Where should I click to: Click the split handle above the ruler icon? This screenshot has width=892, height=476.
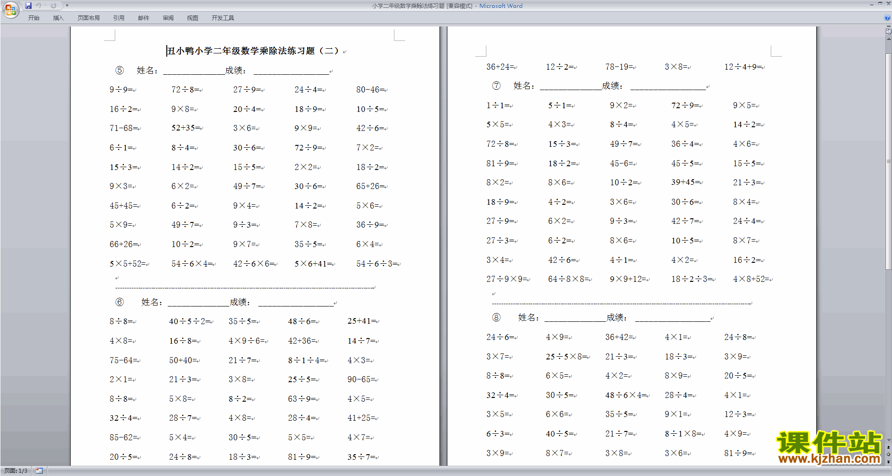888,26
